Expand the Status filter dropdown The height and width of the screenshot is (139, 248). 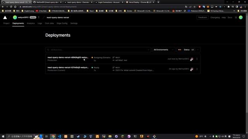pos(188,50)
